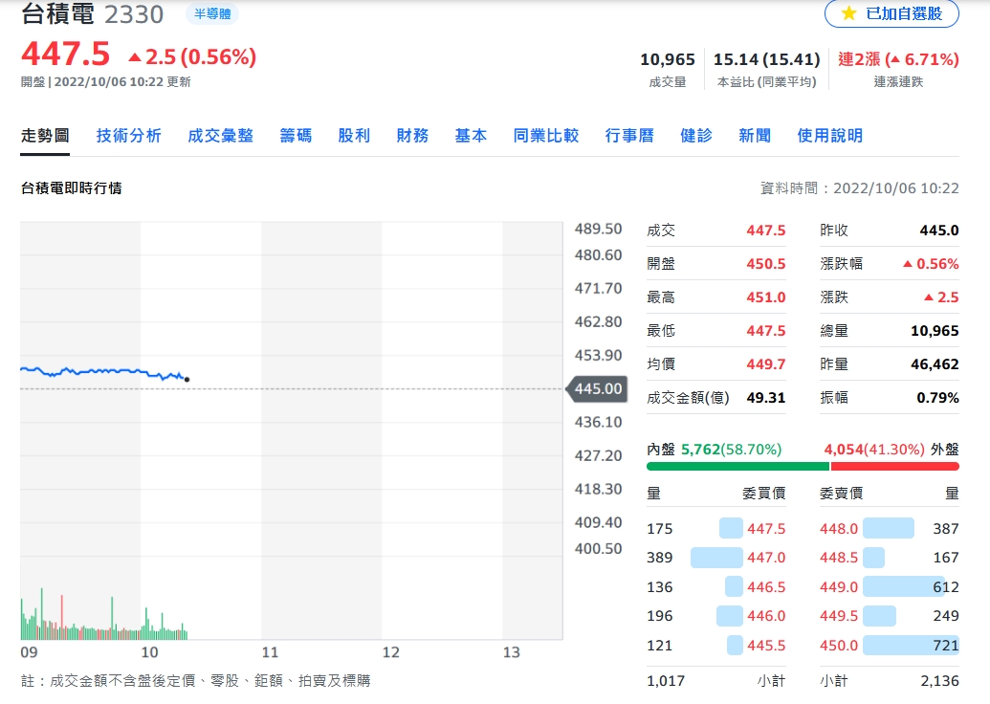The height and width of the screenshot is (704, 990).
Task: Open the 半導體 sector tag
Action: click(x=212, y=14)
